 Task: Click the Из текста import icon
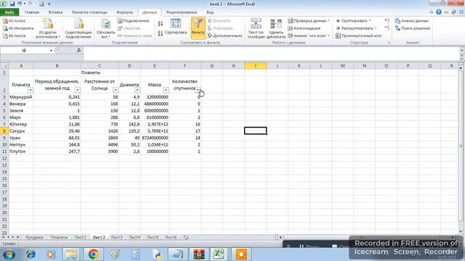tap(5, 36)
